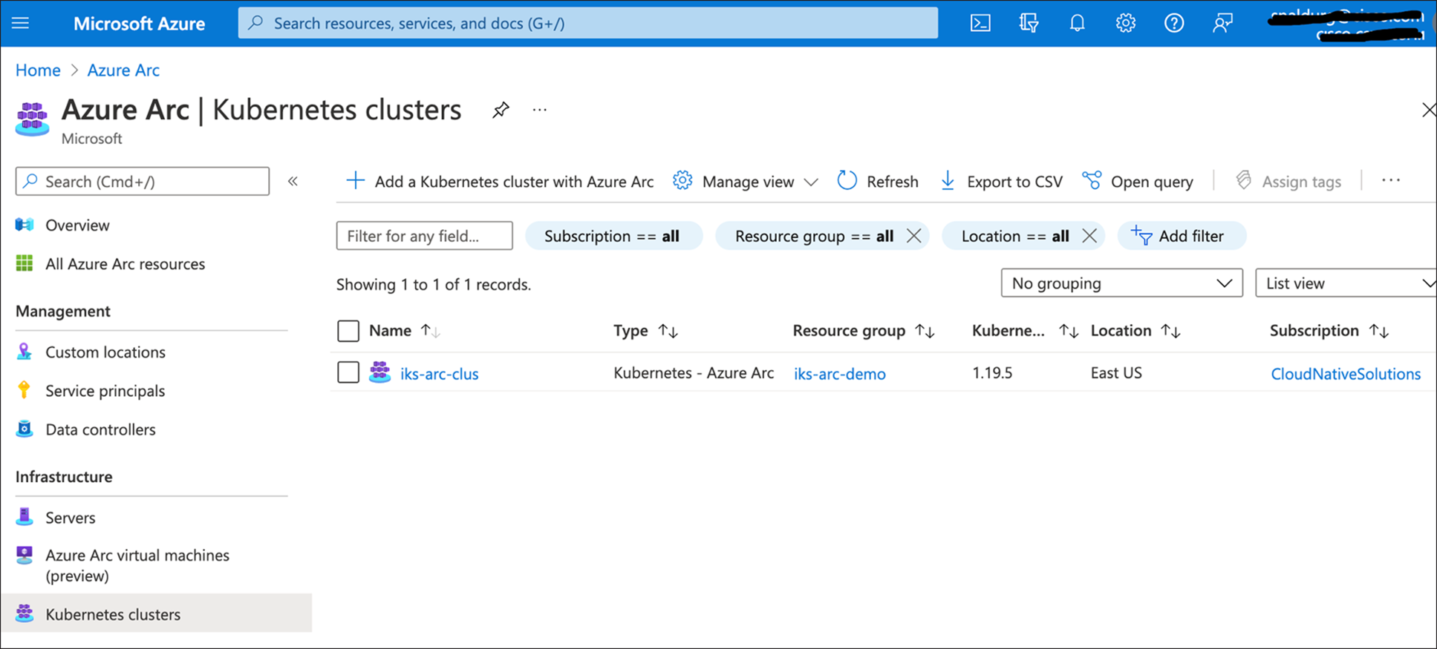Open the help question mark
Image resolution: width=1437 pixels, height=649 pixels.
pos(1173,23)
